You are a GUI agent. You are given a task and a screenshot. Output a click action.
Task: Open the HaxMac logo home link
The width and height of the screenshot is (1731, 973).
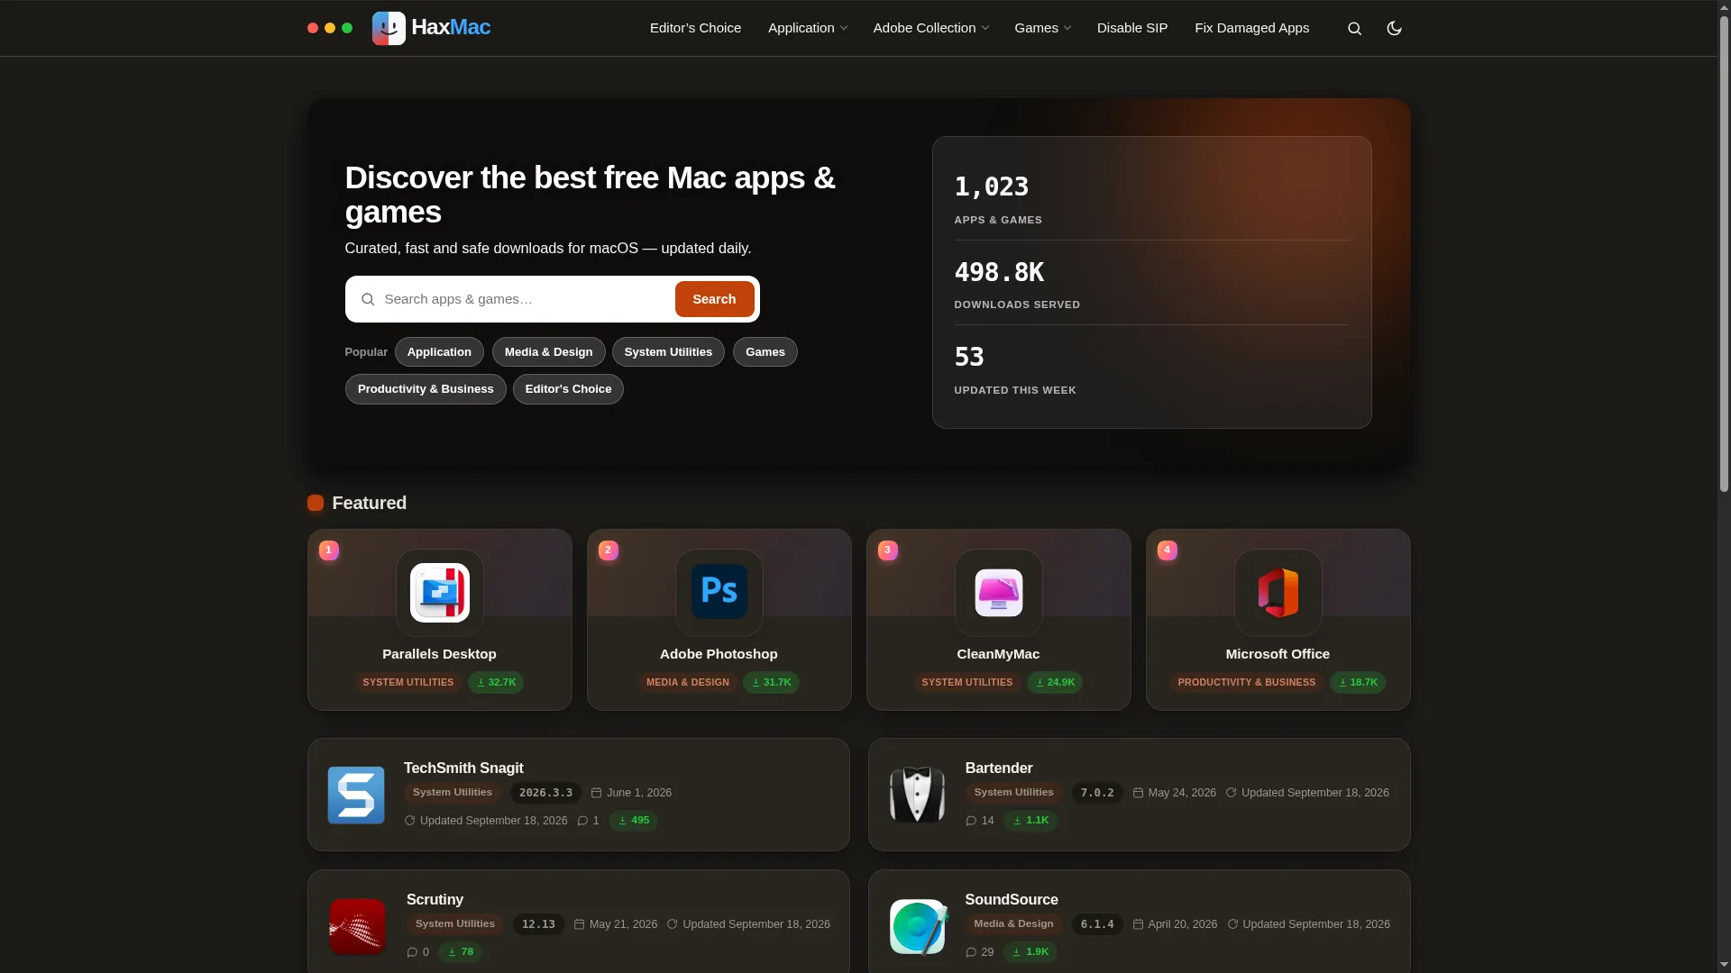(431, 28)
